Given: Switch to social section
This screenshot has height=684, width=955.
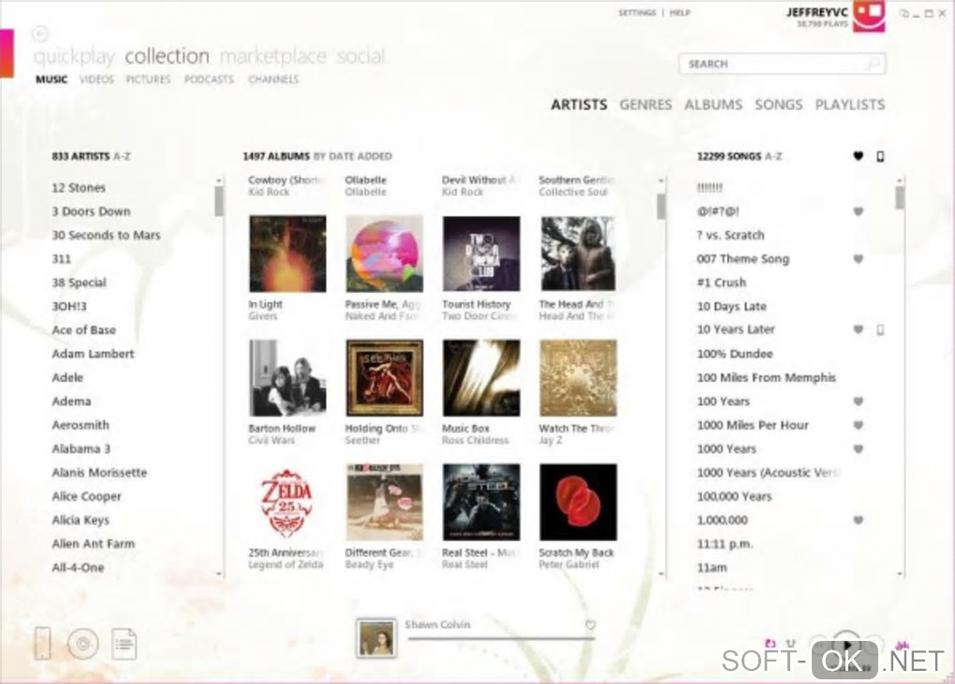Looking at the screenshot, I should tap(360, 56).
